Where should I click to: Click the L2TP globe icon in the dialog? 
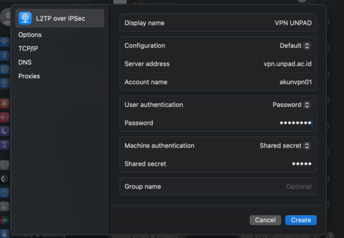[25, 18]
